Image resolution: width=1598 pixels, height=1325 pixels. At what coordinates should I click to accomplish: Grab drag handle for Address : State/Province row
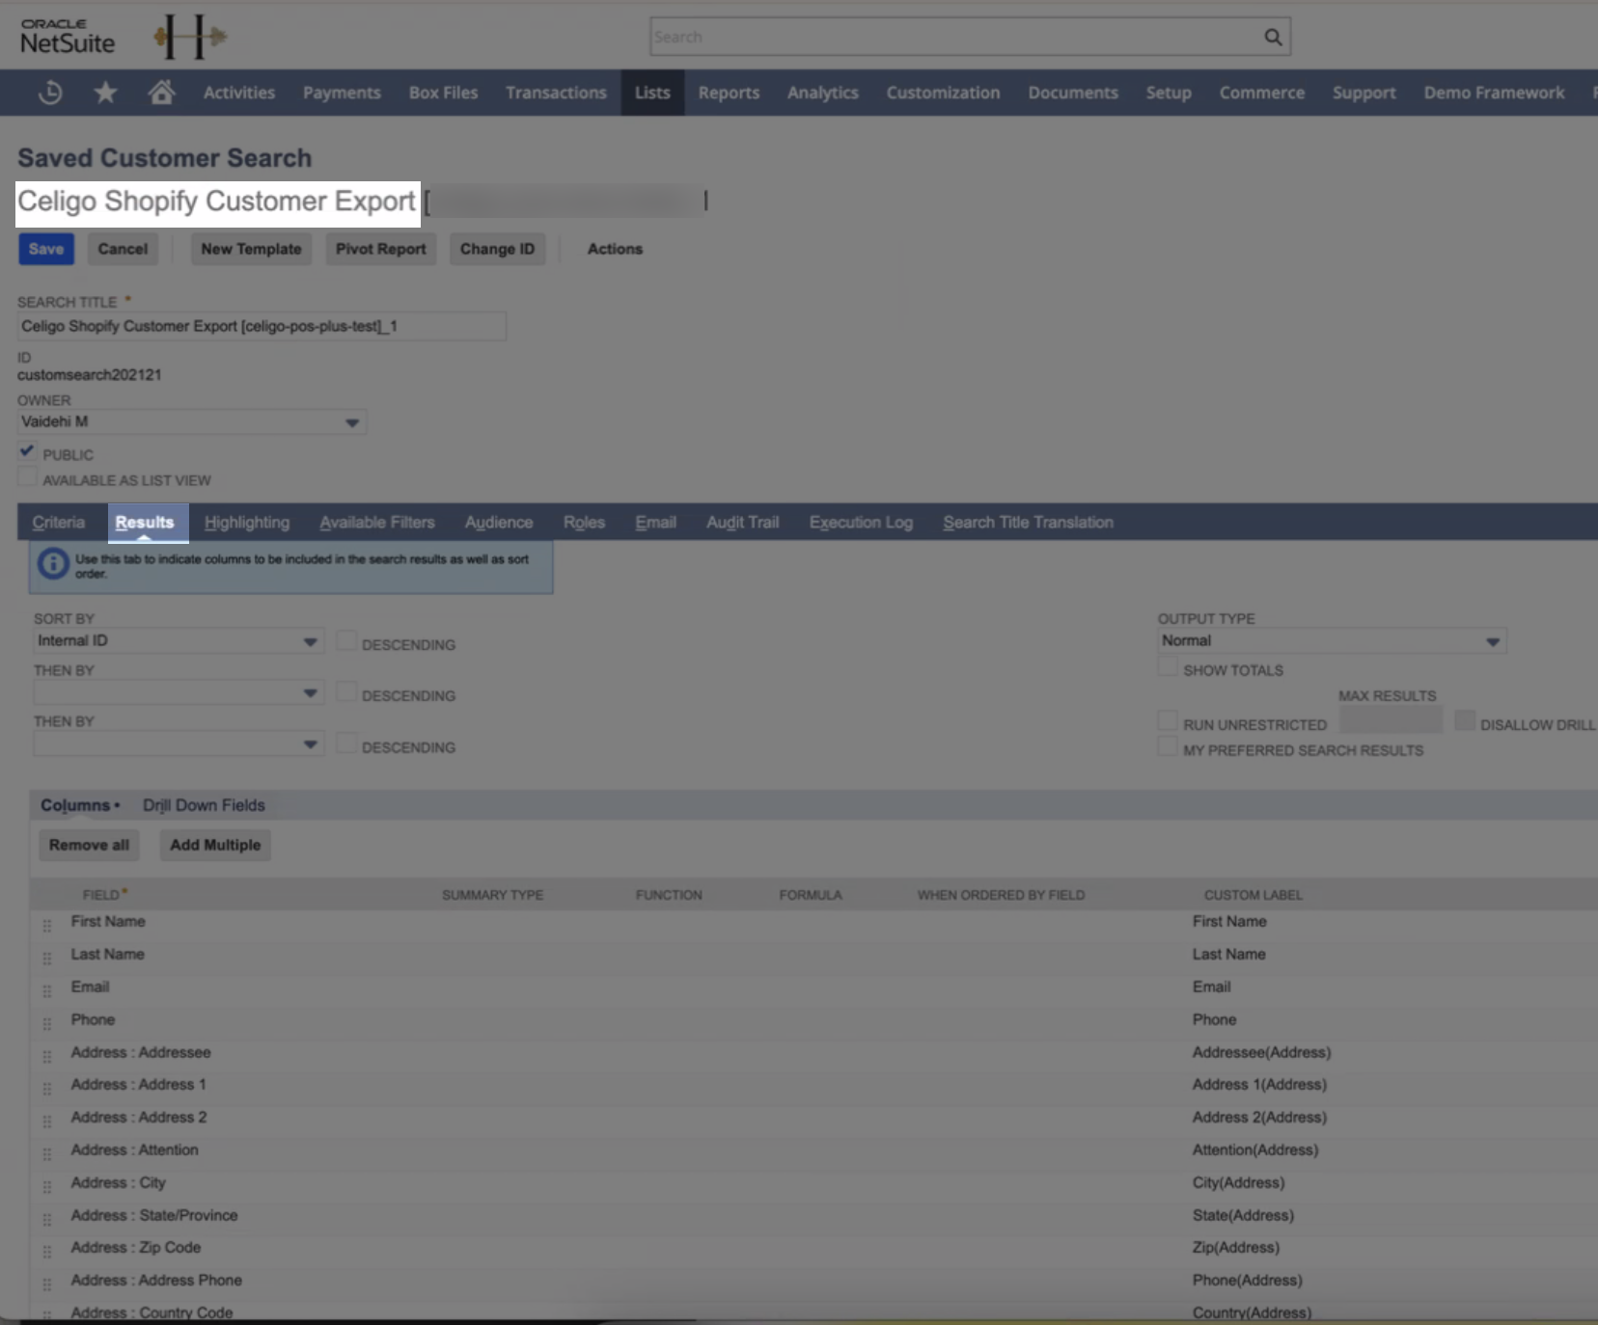tap(46, 1220)
